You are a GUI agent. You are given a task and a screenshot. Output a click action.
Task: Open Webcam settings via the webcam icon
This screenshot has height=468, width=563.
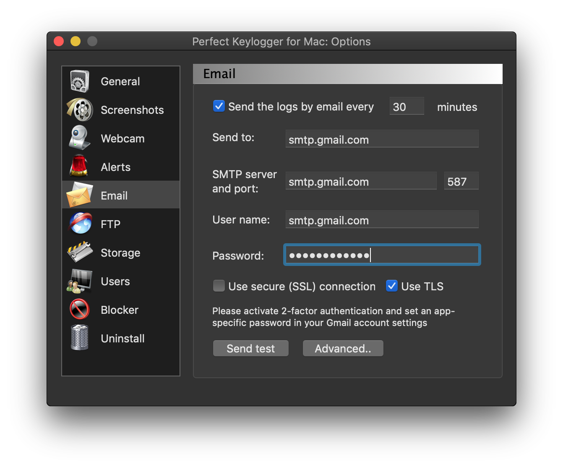79,138
